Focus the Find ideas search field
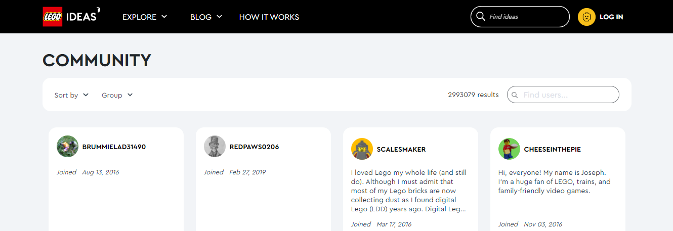Screen dimensions: 673x231 click(x=520, y=17)
